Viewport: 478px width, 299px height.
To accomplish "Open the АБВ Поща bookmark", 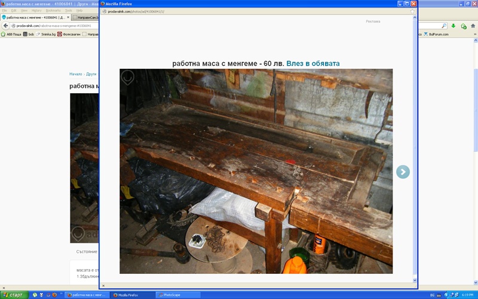I will 13,34.
